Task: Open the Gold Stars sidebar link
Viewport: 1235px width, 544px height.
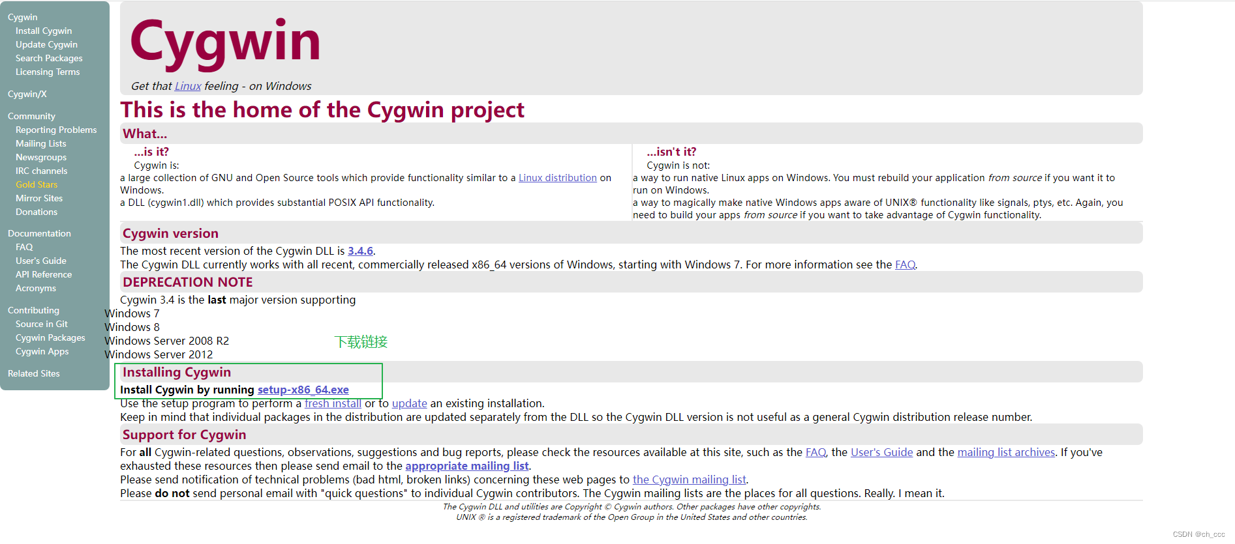Action: (x=37, y=184)
